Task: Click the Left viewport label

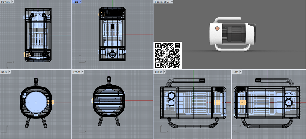Action: (236, 72)
